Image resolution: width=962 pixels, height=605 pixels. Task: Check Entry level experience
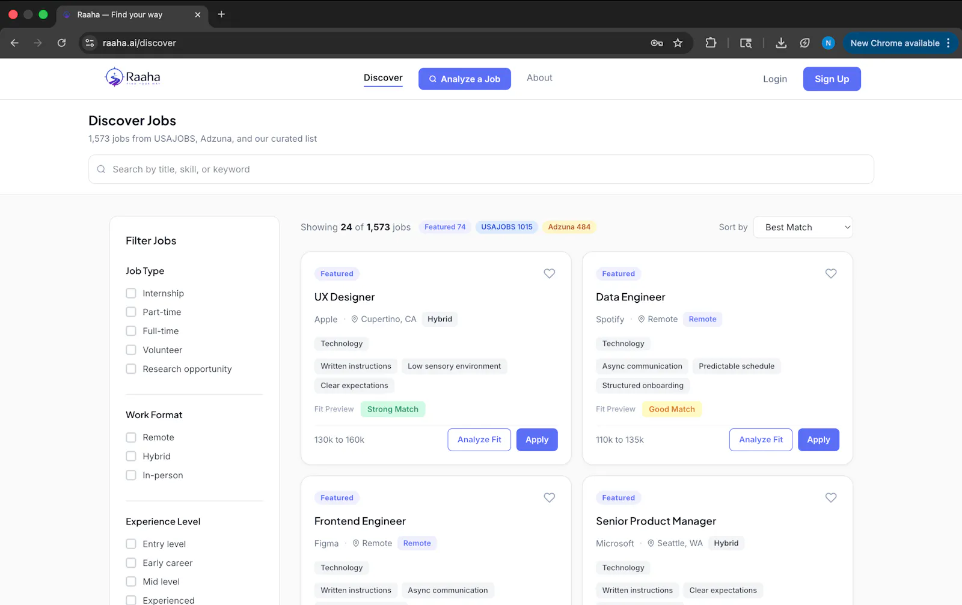coord(130,544)
